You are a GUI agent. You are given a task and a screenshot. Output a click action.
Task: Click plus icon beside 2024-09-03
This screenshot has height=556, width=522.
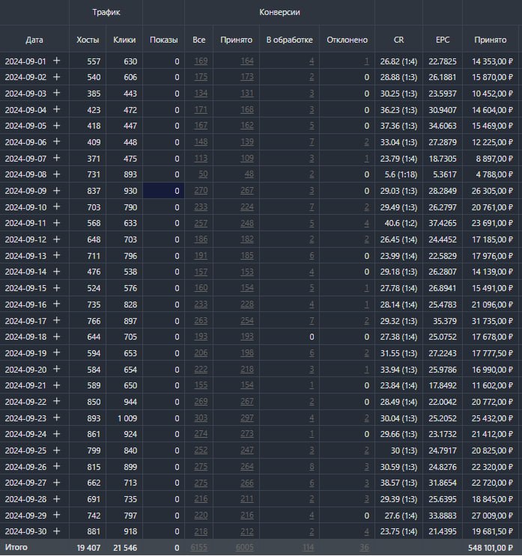pos(56,93)
